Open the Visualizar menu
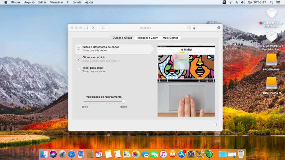This screenshot has width=285, height=160. pyautogui.click(x=56, y=2)
